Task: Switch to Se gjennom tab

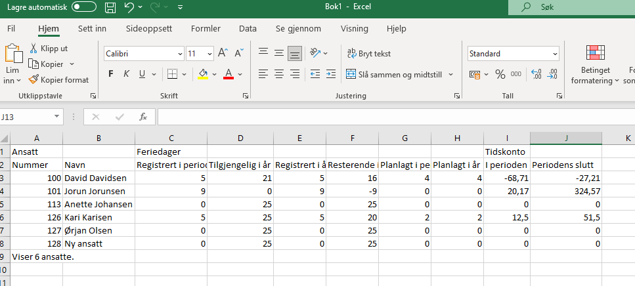Action: tap(298, 29)
